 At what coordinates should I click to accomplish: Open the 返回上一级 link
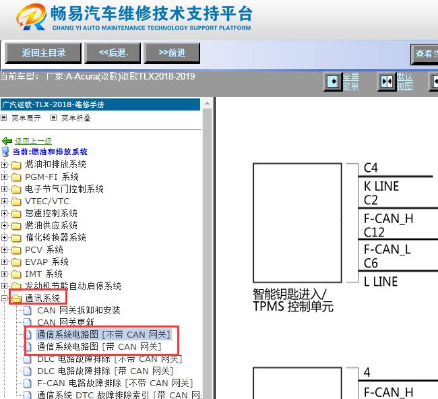(x=33, y=141)
